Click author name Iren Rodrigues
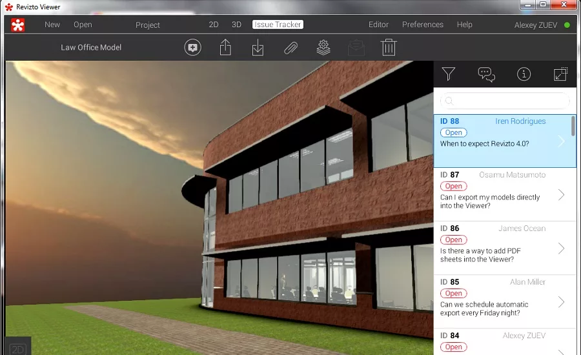 (520, 121)
